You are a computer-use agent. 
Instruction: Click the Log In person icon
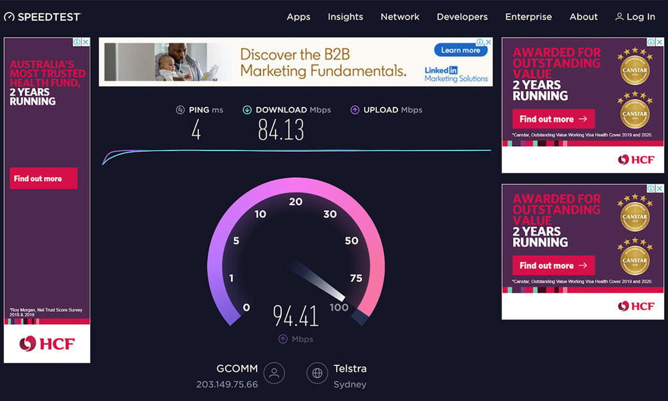[619, 17]
